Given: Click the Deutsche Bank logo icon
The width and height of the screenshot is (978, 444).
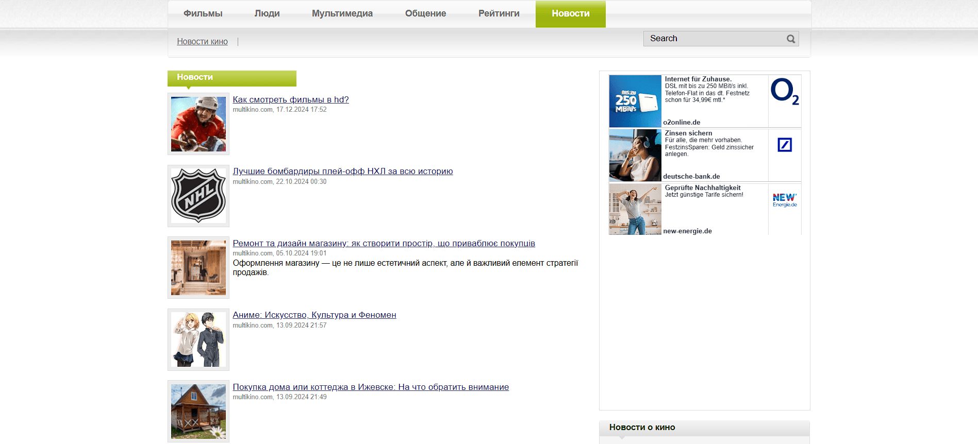Looking at the screenshot, I should pyautogui.click(x=785, y=145).
